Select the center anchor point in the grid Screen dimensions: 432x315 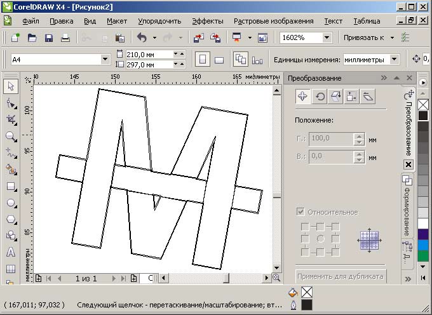coord(320,239)
